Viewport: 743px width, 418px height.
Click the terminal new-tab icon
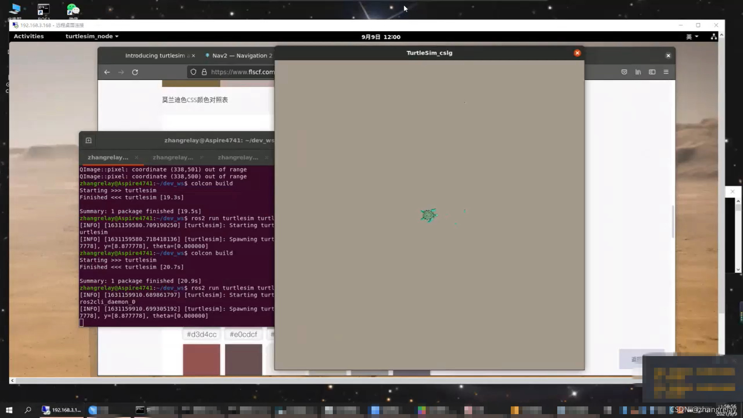89,140
